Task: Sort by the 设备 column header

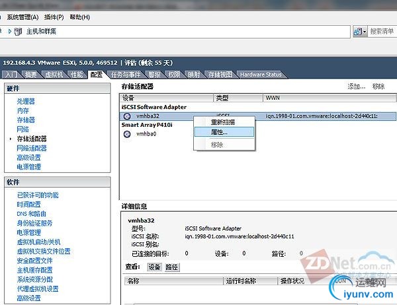Action: [167, 98]
